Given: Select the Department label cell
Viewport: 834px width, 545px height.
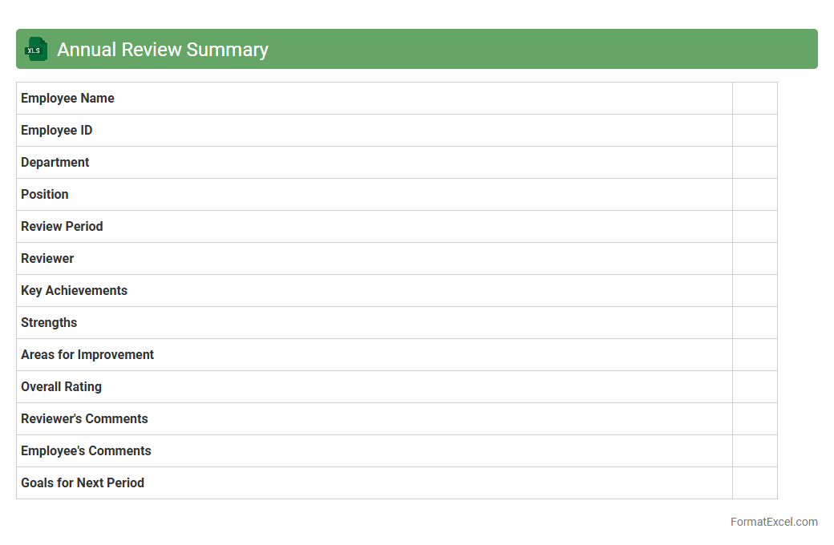Looking at the screenshot, I should pos(55,163).
